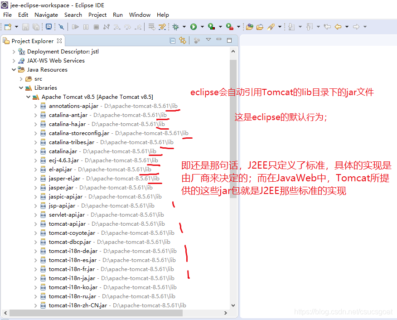Open Back history dropdown arrow
The width and height of the screenshot is (397, 320).
click(x=347, y=27)
